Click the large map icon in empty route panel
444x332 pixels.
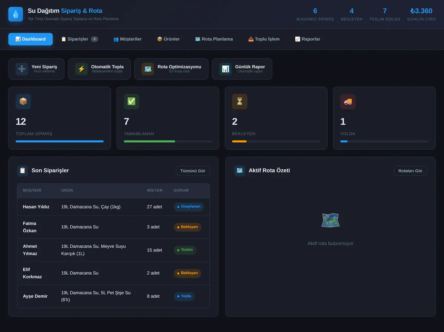coord(330,220)
